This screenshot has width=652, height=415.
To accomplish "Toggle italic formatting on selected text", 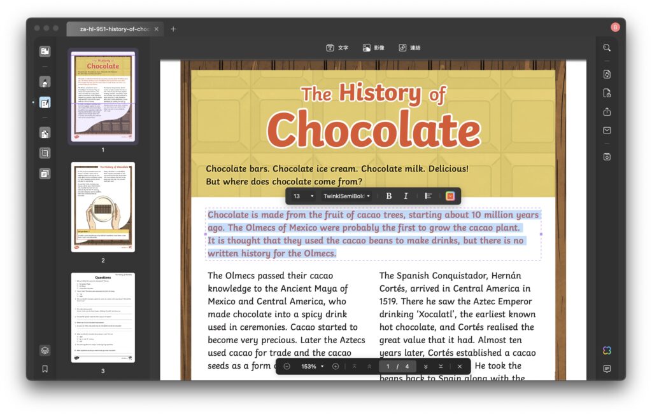I will [406, 196].
